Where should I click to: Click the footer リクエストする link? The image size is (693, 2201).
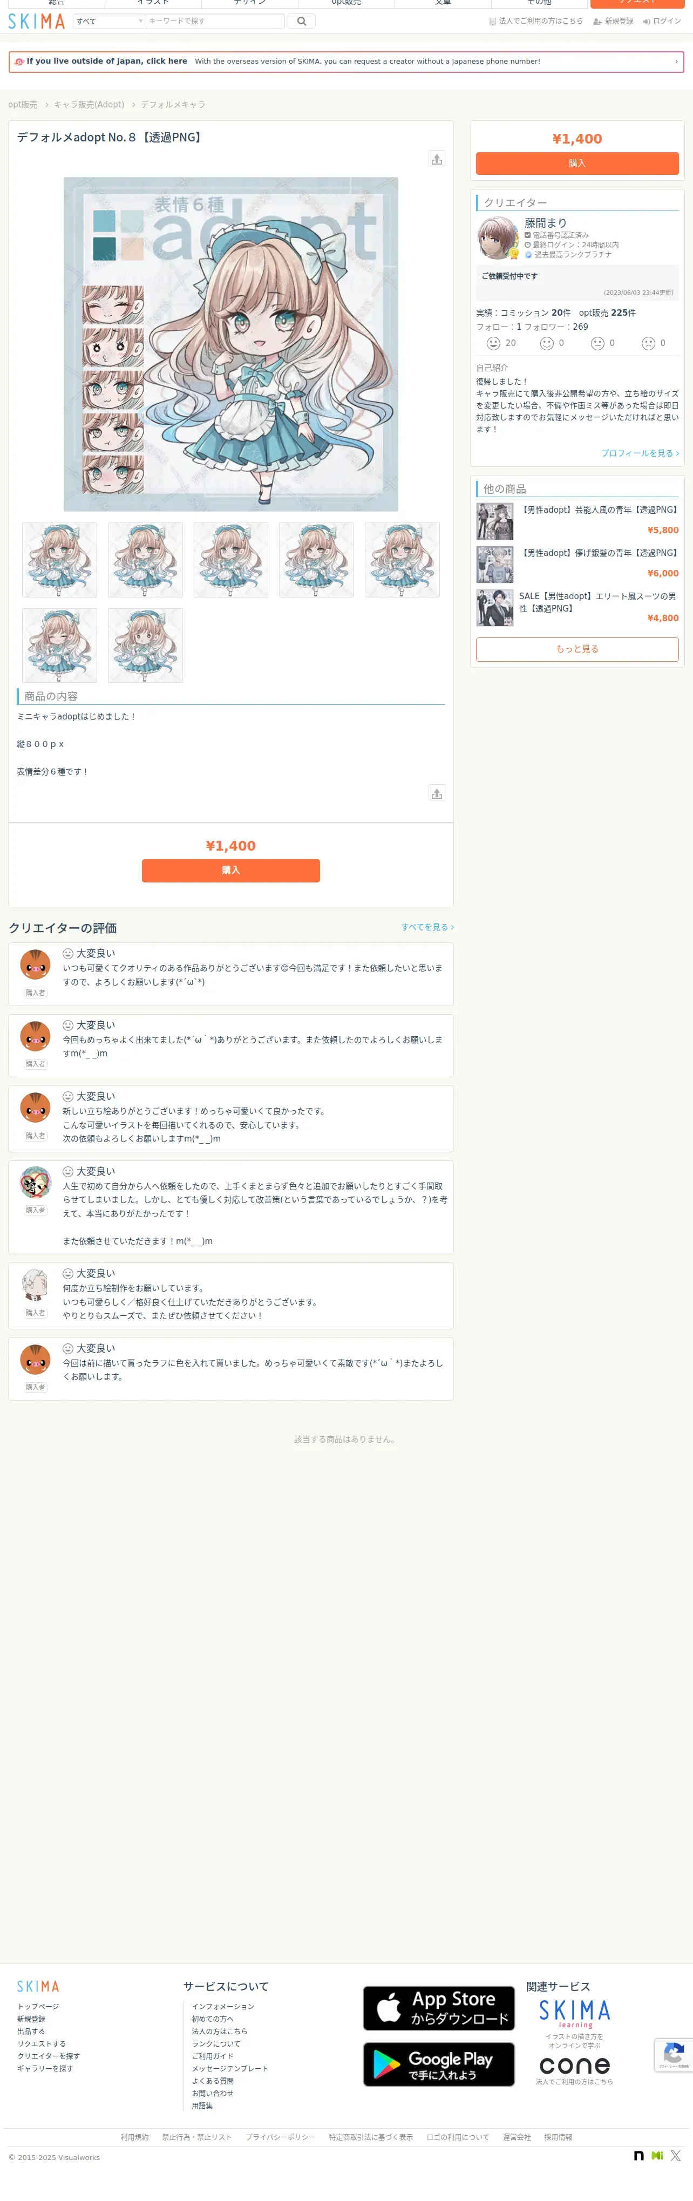coord(42,2044)
